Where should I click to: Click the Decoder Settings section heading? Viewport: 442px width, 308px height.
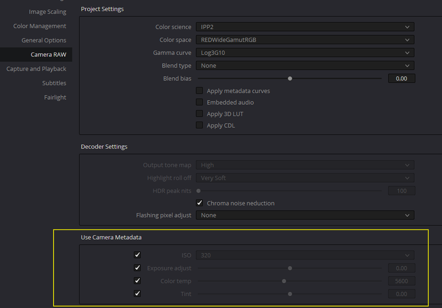104,147
